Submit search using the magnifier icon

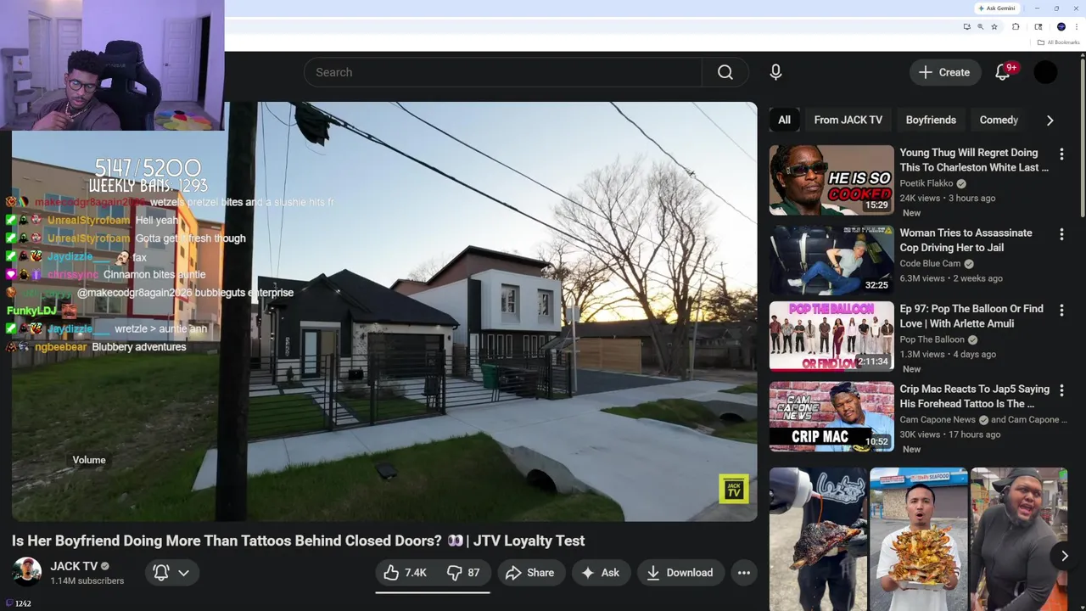(725, 72)
